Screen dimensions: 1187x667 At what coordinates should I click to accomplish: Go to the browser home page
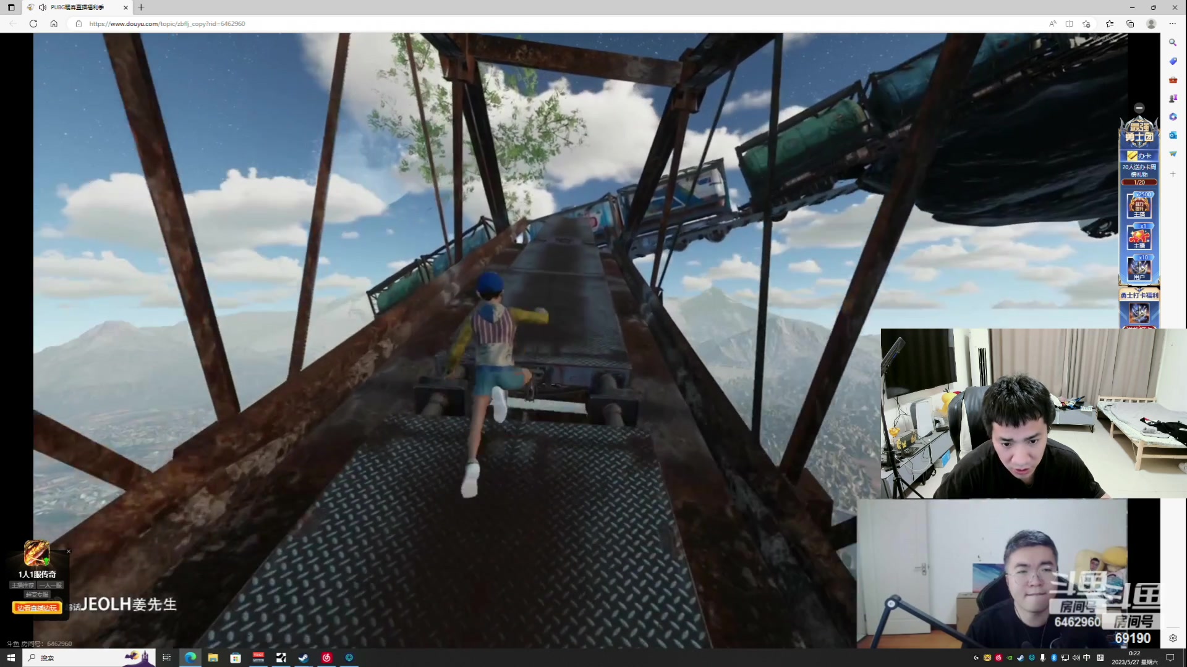54,23
